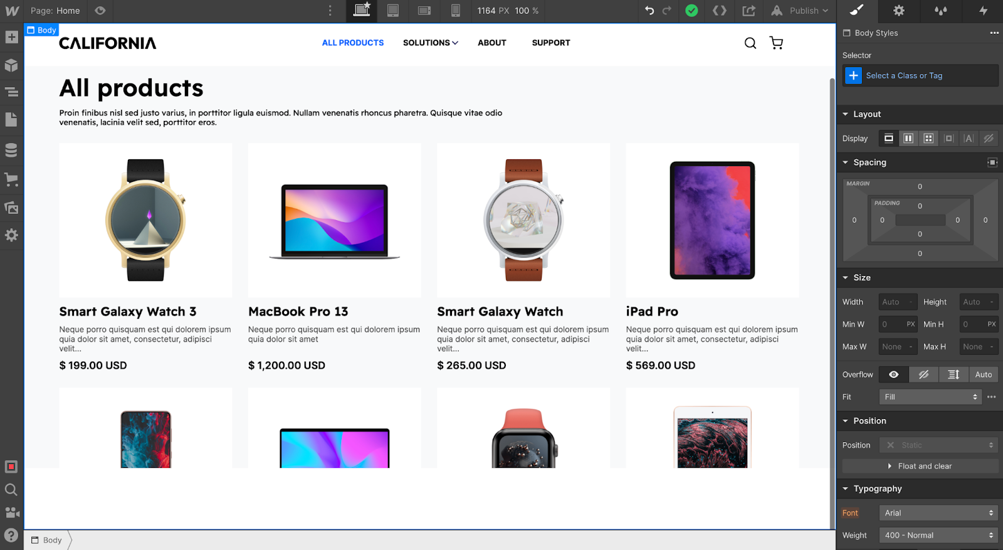
Task: Set display to Flex
Action: tap(908, 139)
